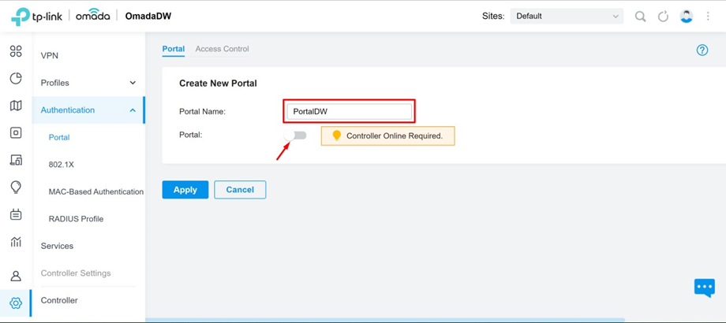The width and height of the screenshot is (726, 323).
Task: Click the refresh icon in header
Action: (x=663, y=17)
